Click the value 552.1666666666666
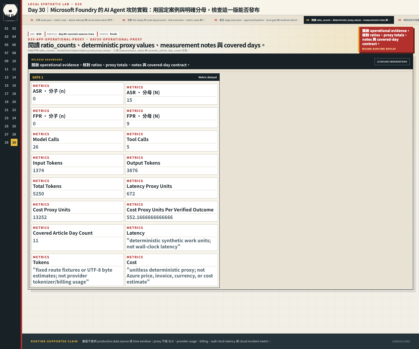This screenshot has height=349, width=419. [x=150, y=217]
